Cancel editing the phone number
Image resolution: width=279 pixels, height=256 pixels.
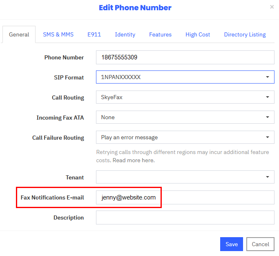click(260, 244)
